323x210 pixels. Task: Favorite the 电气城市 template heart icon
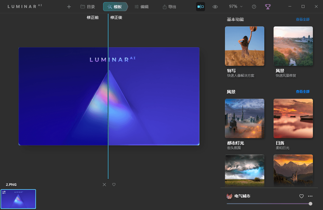pos(301,196)
